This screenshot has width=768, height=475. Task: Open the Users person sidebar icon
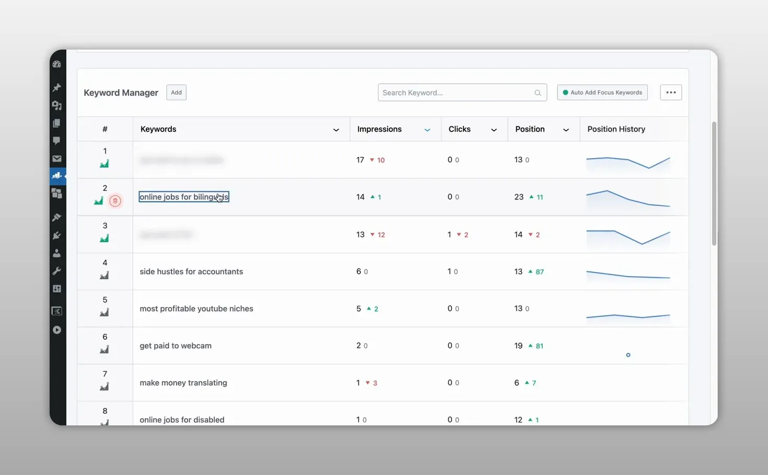coord(57,253)
